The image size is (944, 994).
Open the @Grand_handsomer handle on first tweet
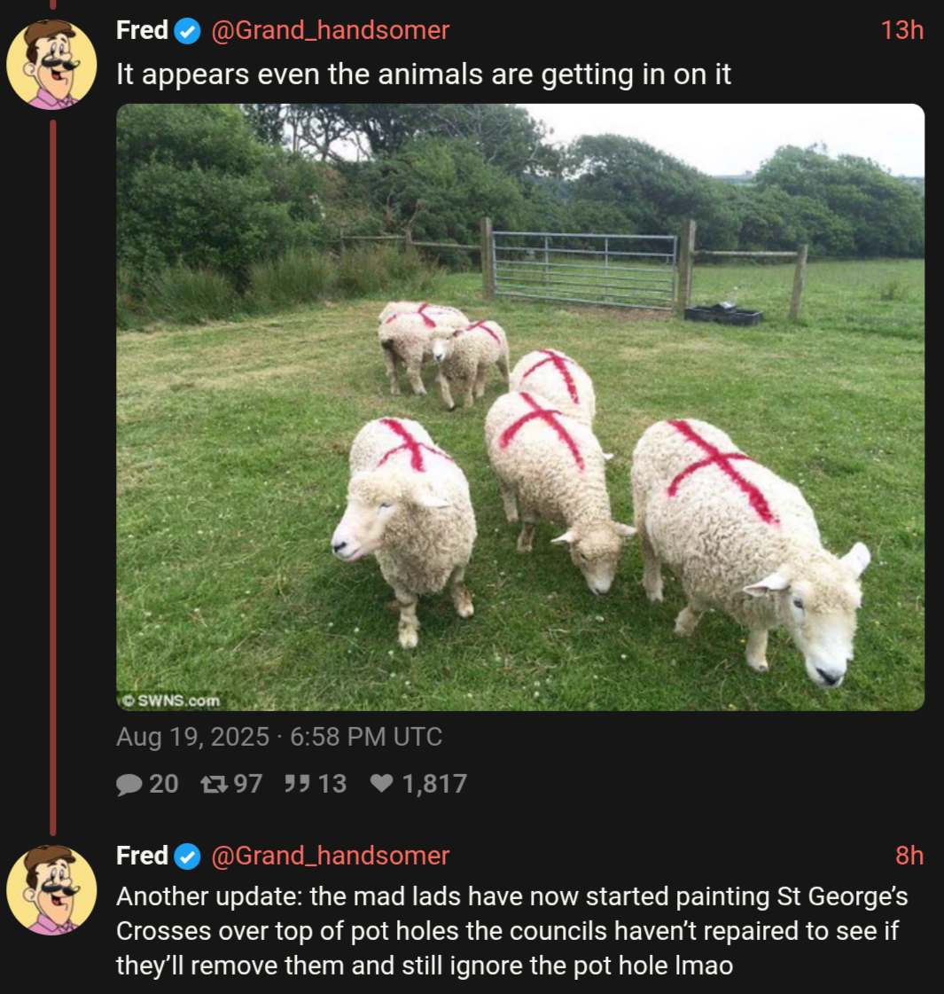(x=330, y=30)
